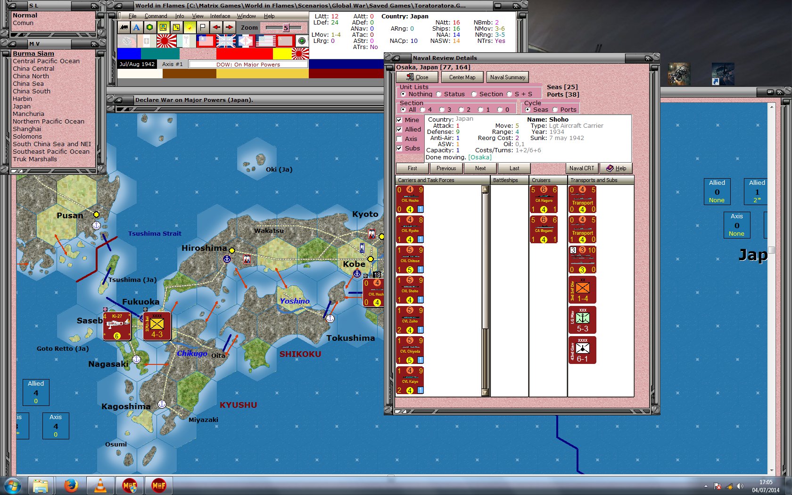Image resolution: width=792 pixels, height=495 pixels.
Task: Select the United States flag button
Action: coord(265,41)
